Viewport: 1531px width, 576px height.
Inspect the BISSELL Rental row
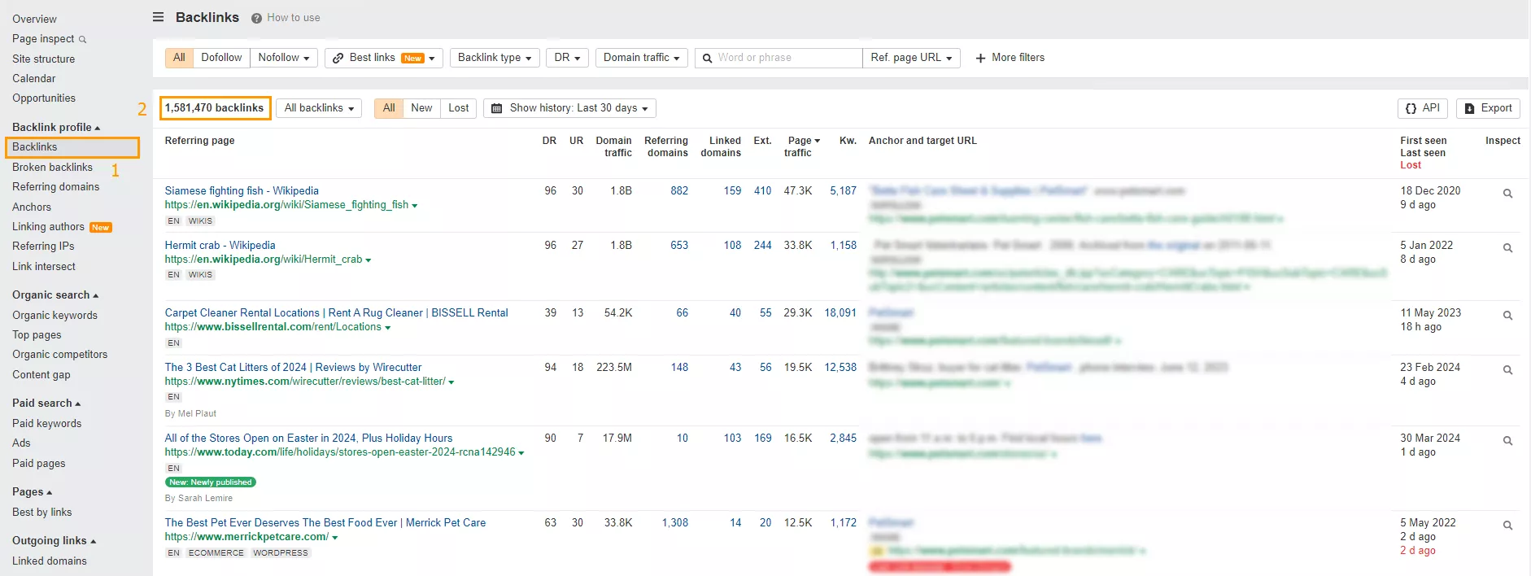point(1507,316)
